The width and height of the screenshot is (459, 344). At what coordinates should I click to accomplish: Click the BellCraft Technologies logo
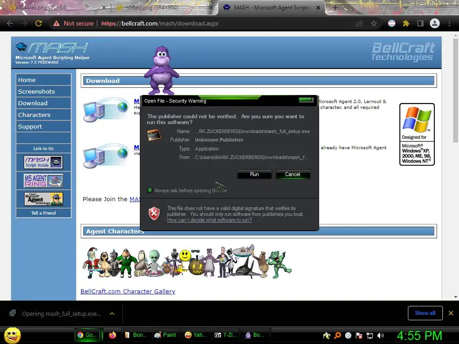tap(403, 52)
